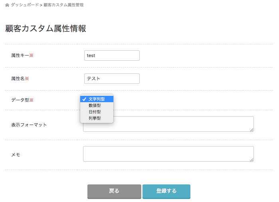Screen dimensions: 279x202
Task: Click the 顧客カスタム属性管理 breadcrumb text
Action: pos(63,5)
